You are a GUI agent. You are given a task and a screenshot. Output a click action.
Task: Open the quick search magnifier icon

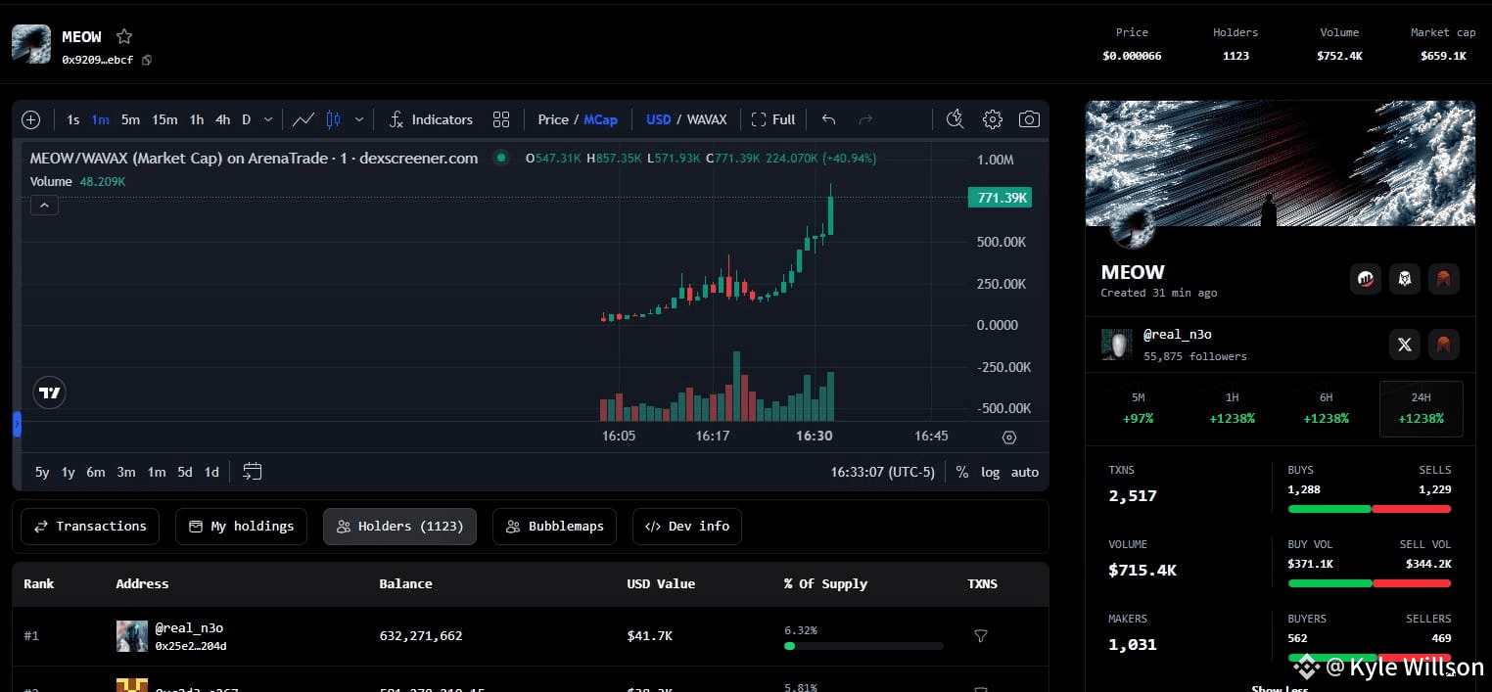click(x=956, y=119)
